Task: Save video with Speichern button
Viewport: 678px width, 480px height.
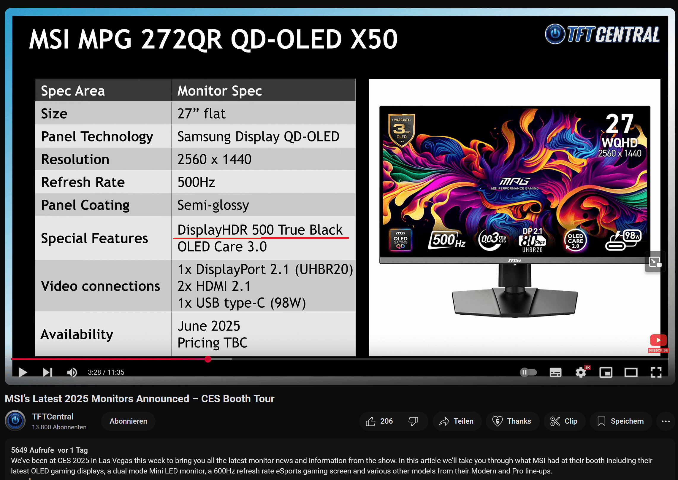Action: click(621, 421)
